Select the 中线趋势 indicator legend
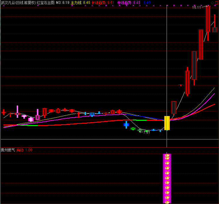The image size is (219, 204). coord(124,3)
